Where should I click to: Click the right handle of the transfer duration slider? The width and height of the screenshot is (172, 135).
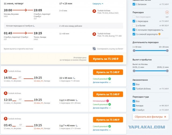(167, 51)
